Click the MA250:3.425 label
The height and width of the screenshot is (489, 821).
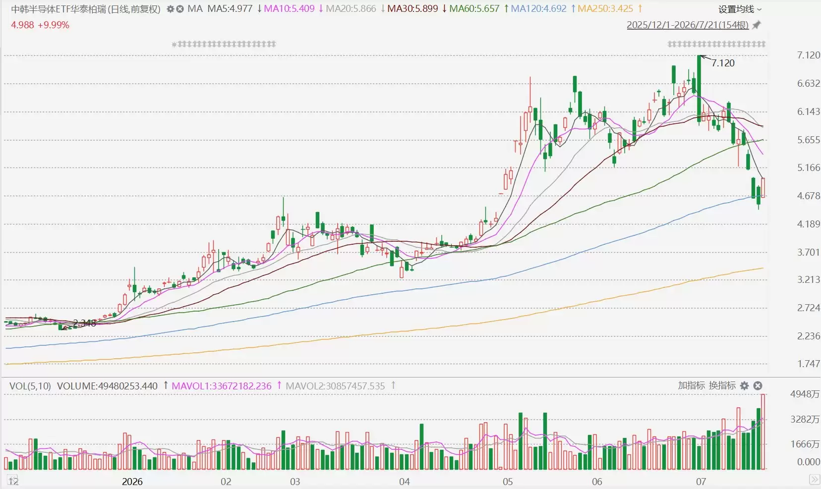(x=605, y=9)
